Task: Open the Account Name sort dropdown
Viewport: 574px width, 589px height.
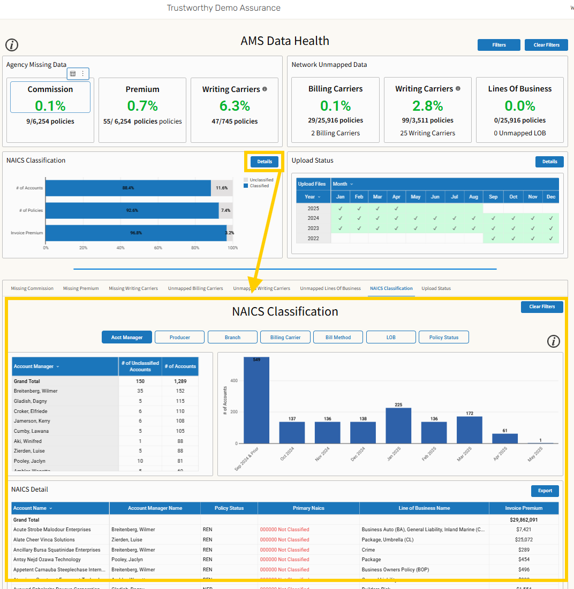Action: pyautogui.click(x=51, y=508)
